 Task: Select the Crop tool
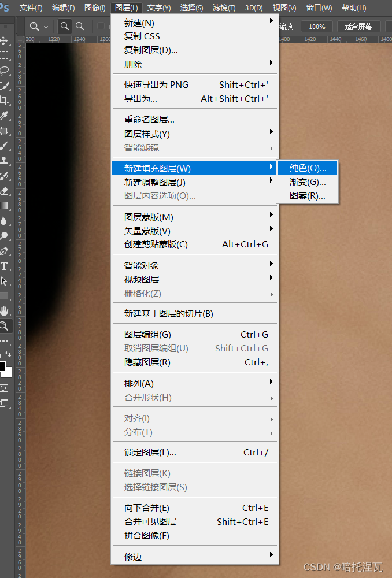[4, 101]
